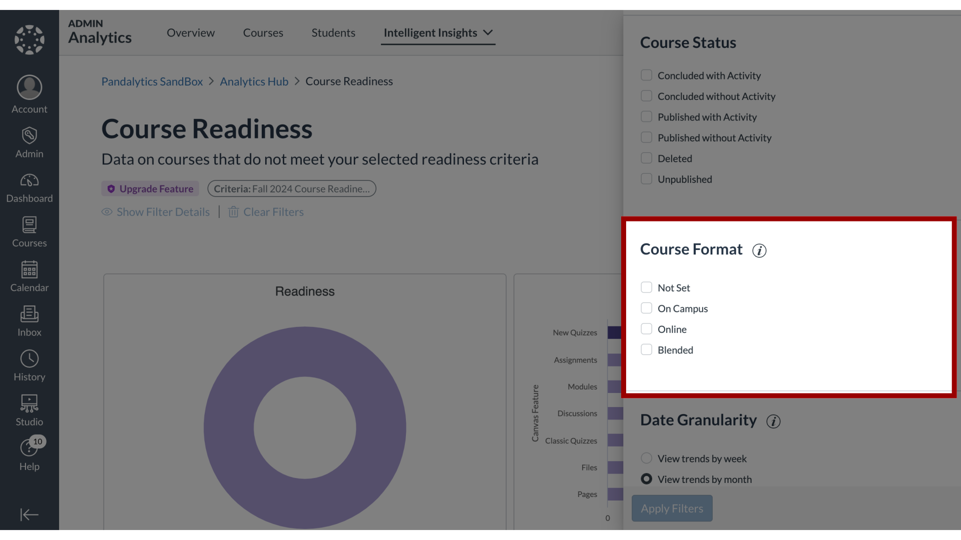The image size is (961, 540).
Task: Click Clear Filters link
Action: [x=273, y=212]
